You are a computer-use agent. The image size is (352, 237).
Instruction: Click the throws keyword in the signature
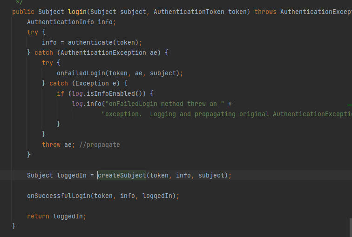[265, 12]
